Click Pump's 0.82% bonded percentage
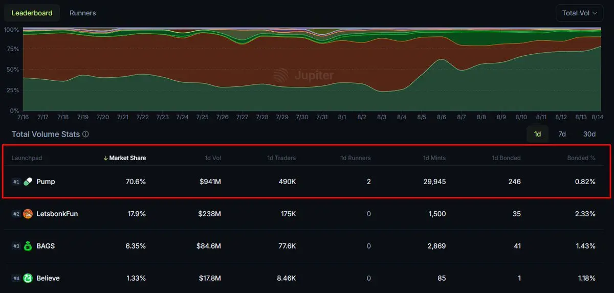614x293 pixels. click(585, 182)
